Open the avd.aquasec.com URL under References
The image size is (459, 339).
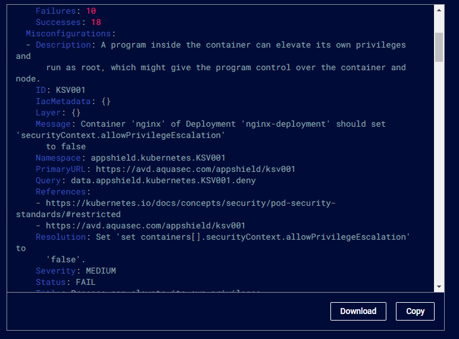145,225
